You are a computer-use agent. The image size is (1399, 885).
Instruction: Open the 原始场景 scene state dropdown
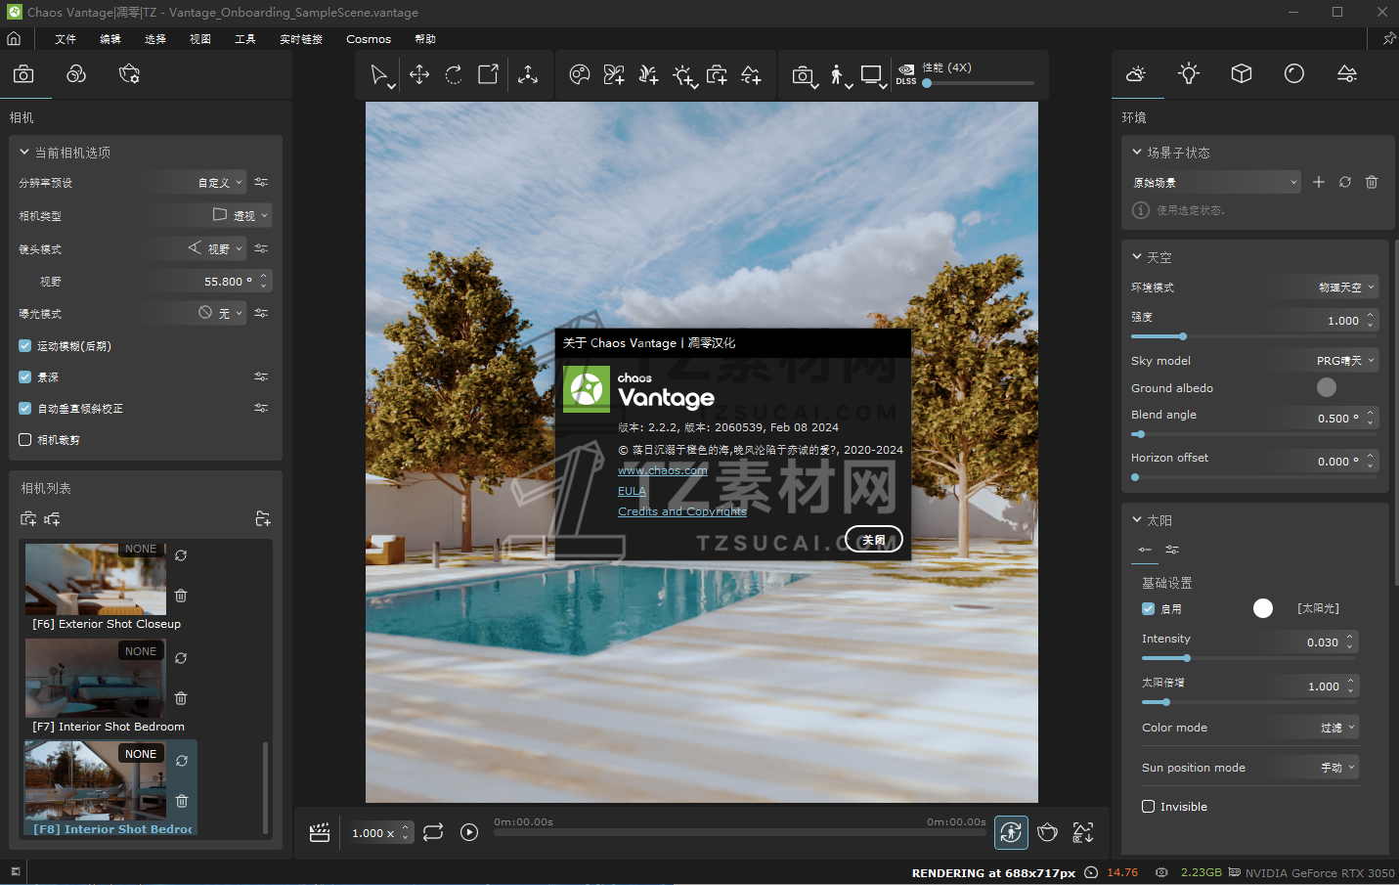coord(1215,183)
